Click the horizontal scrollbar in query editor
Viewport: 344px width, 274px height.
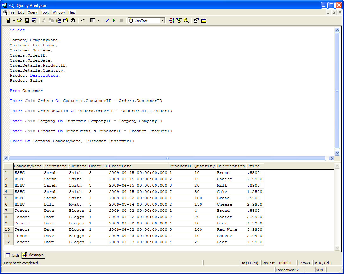point(167,158)
